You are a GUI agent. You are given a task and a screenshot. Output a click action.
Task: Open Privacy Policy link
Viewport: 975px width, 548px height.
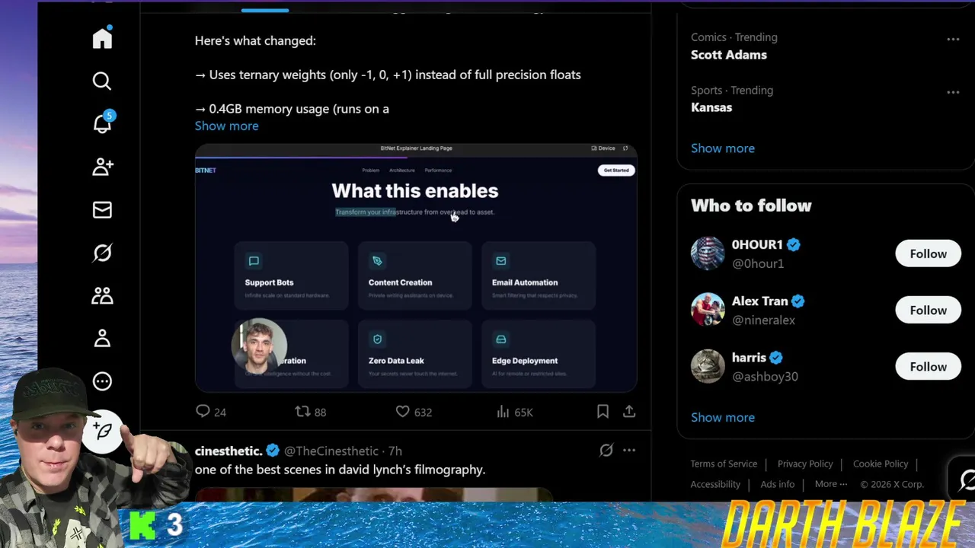805,464
